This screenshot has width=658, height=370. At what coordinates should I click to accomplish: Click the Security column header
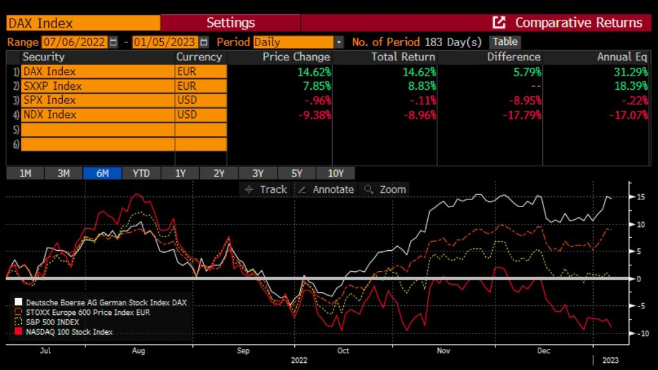pos(44,57)
